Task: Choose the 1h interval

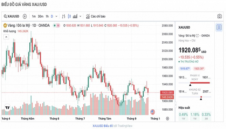Action: (47, 16)
